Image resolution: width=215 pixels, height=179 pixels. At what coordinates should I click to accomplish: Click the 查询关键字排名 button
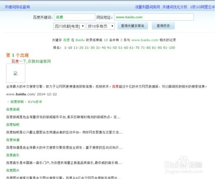(x=132, y=26)
